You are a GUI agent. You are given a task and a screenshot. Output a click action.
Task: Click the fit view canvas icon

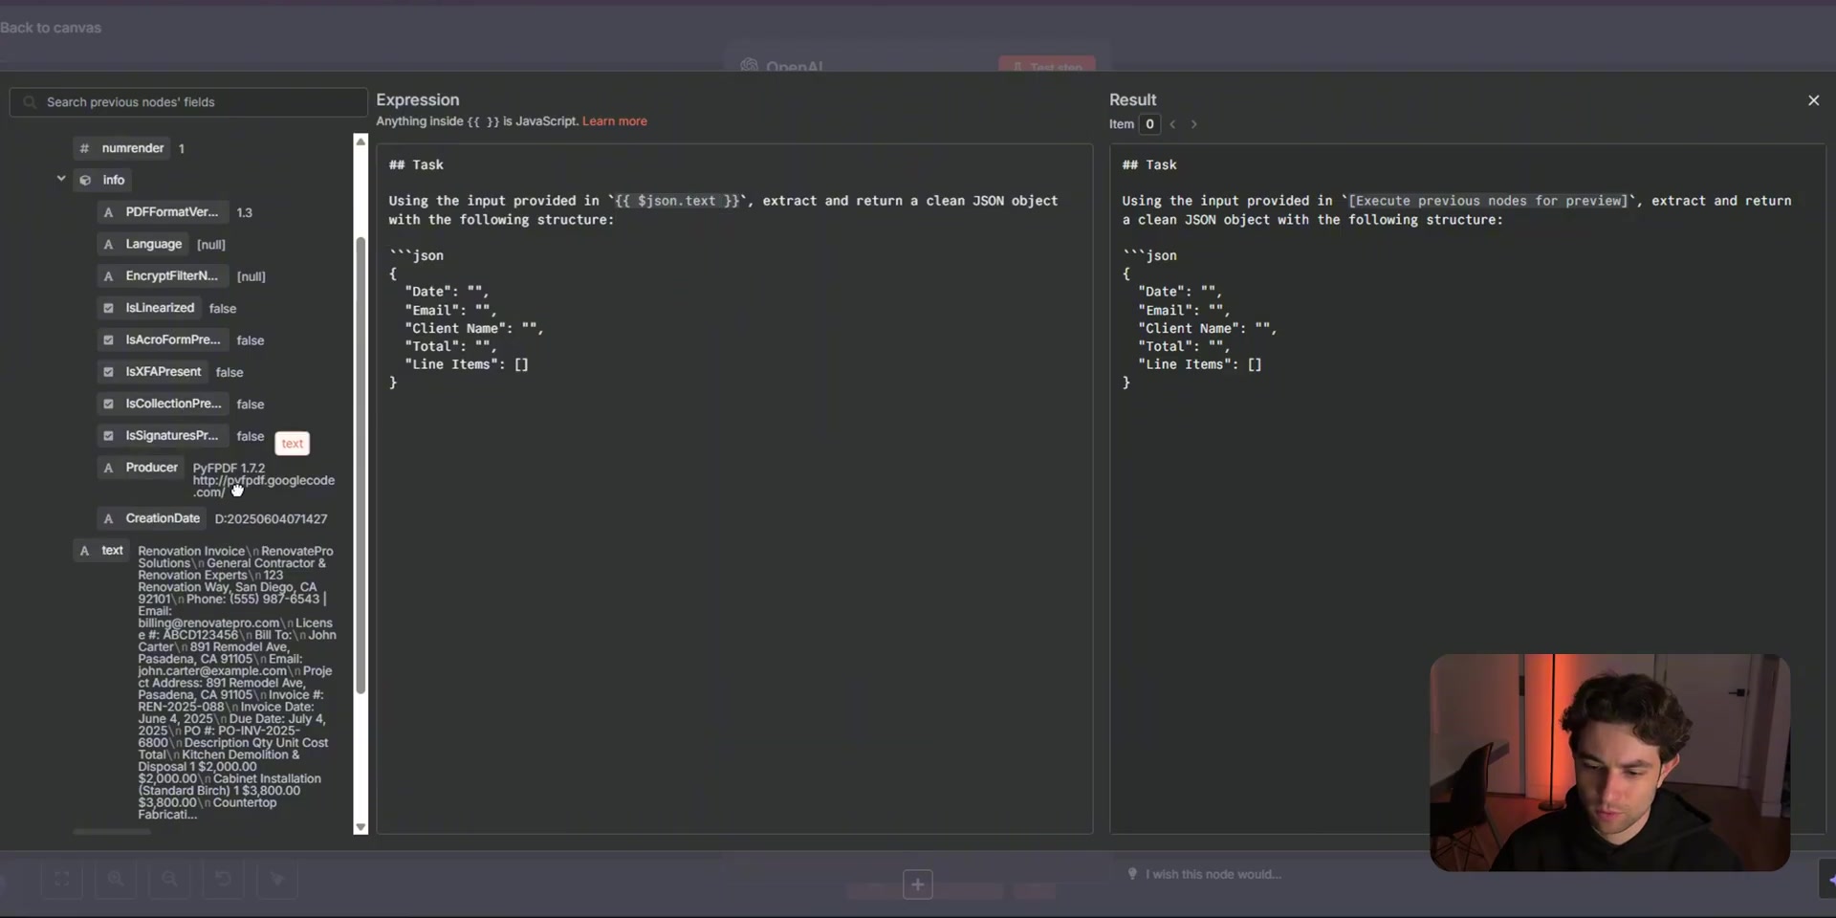click(62, 879)
